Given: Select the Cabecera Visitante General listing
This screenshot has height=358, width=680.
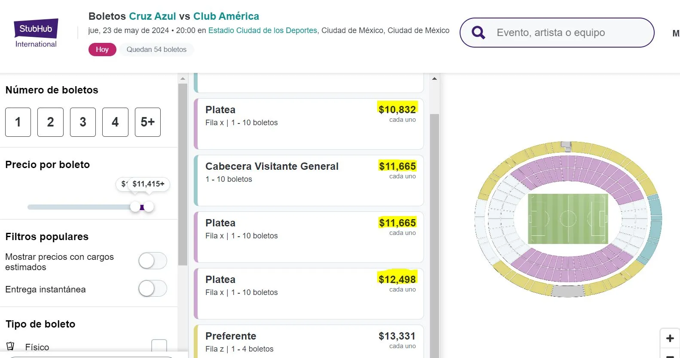Looking at the screenshot, I should coord(308,180).
